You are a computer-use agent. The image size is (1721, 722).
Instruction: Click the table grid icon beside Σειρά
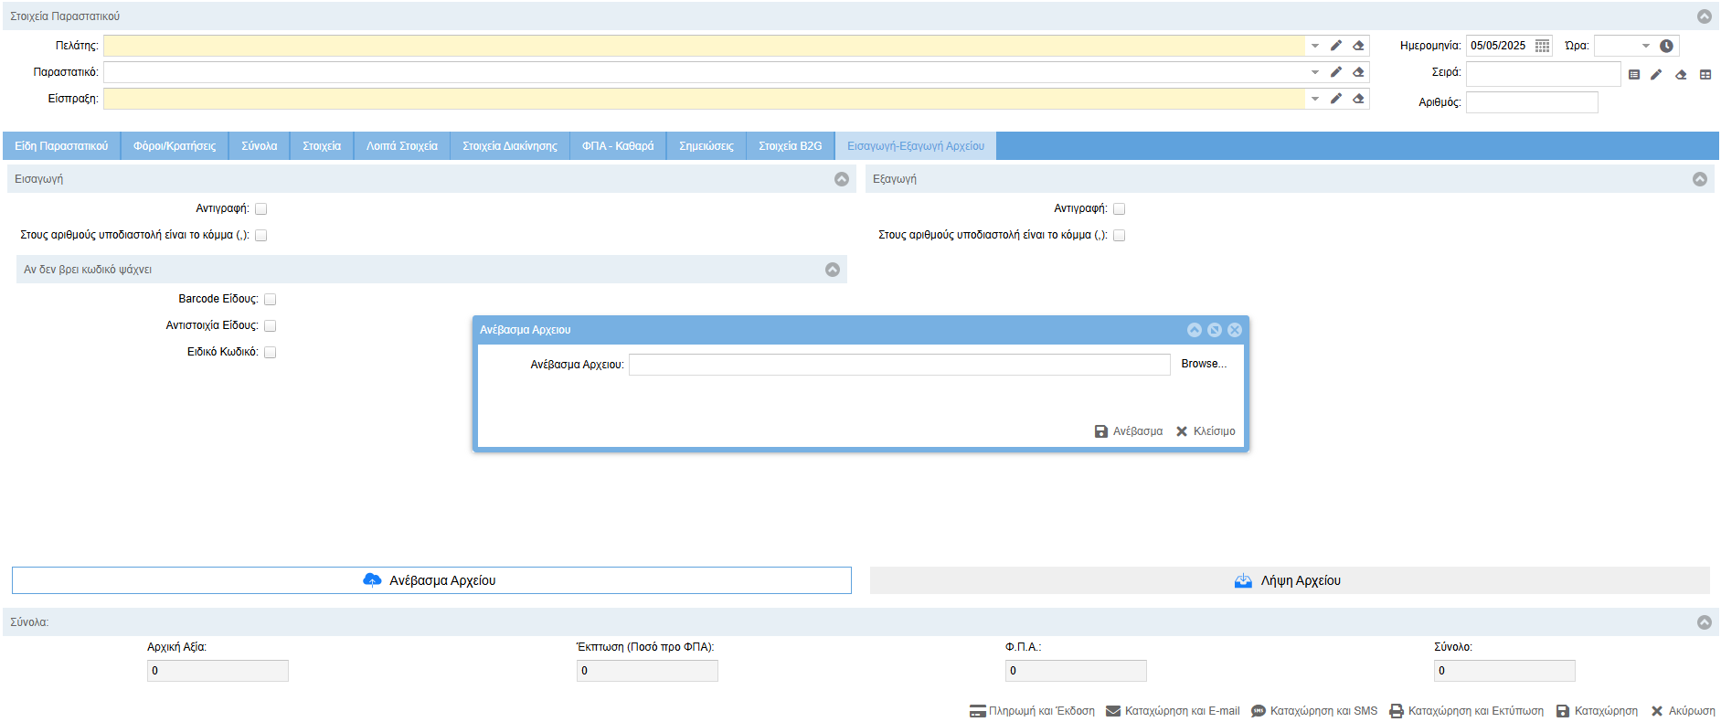[x=1705, y=75]
